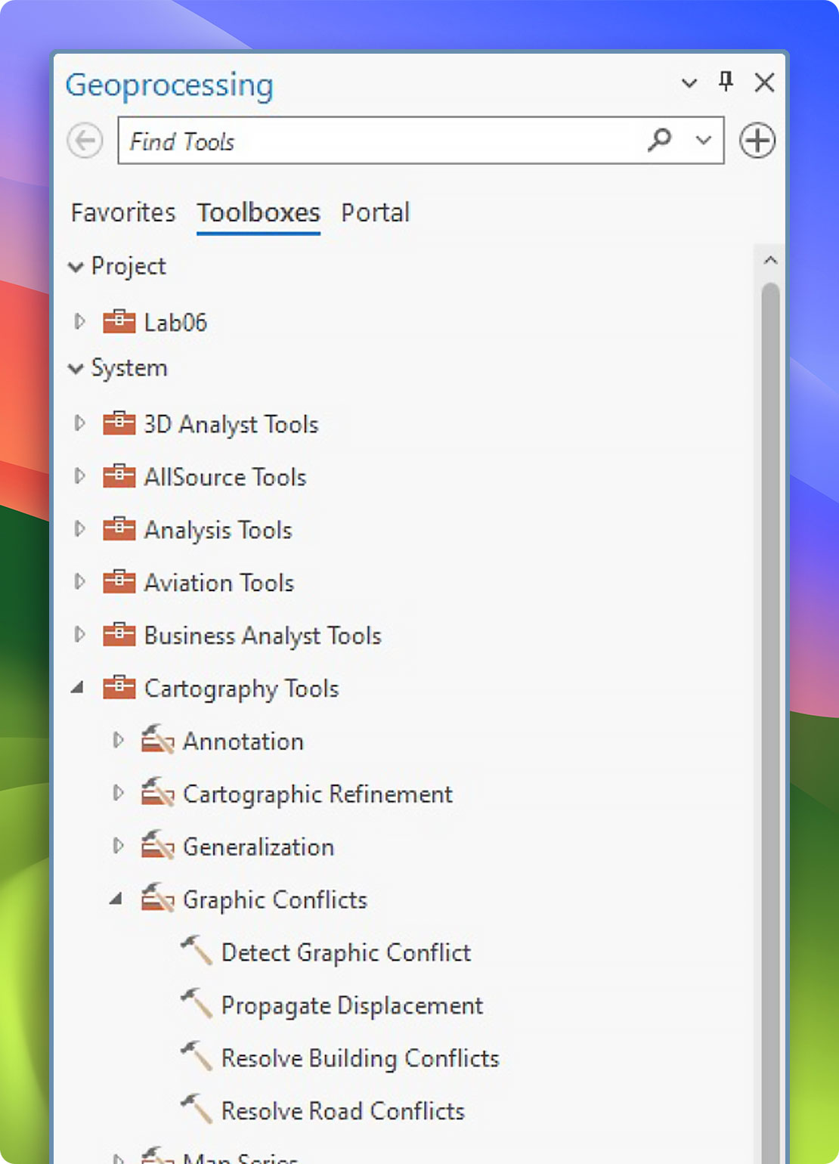Open the Portal tab
Screen dimensions: 839x1164
tap(375, 213)
